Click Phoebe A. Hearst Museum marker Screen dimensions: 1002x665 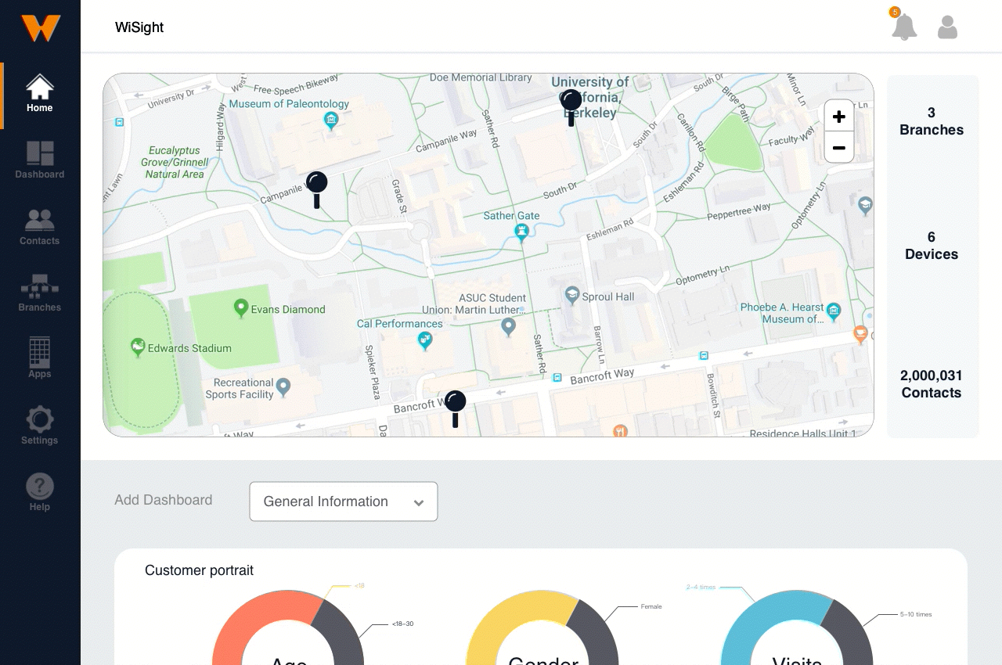tap(834, 311)
